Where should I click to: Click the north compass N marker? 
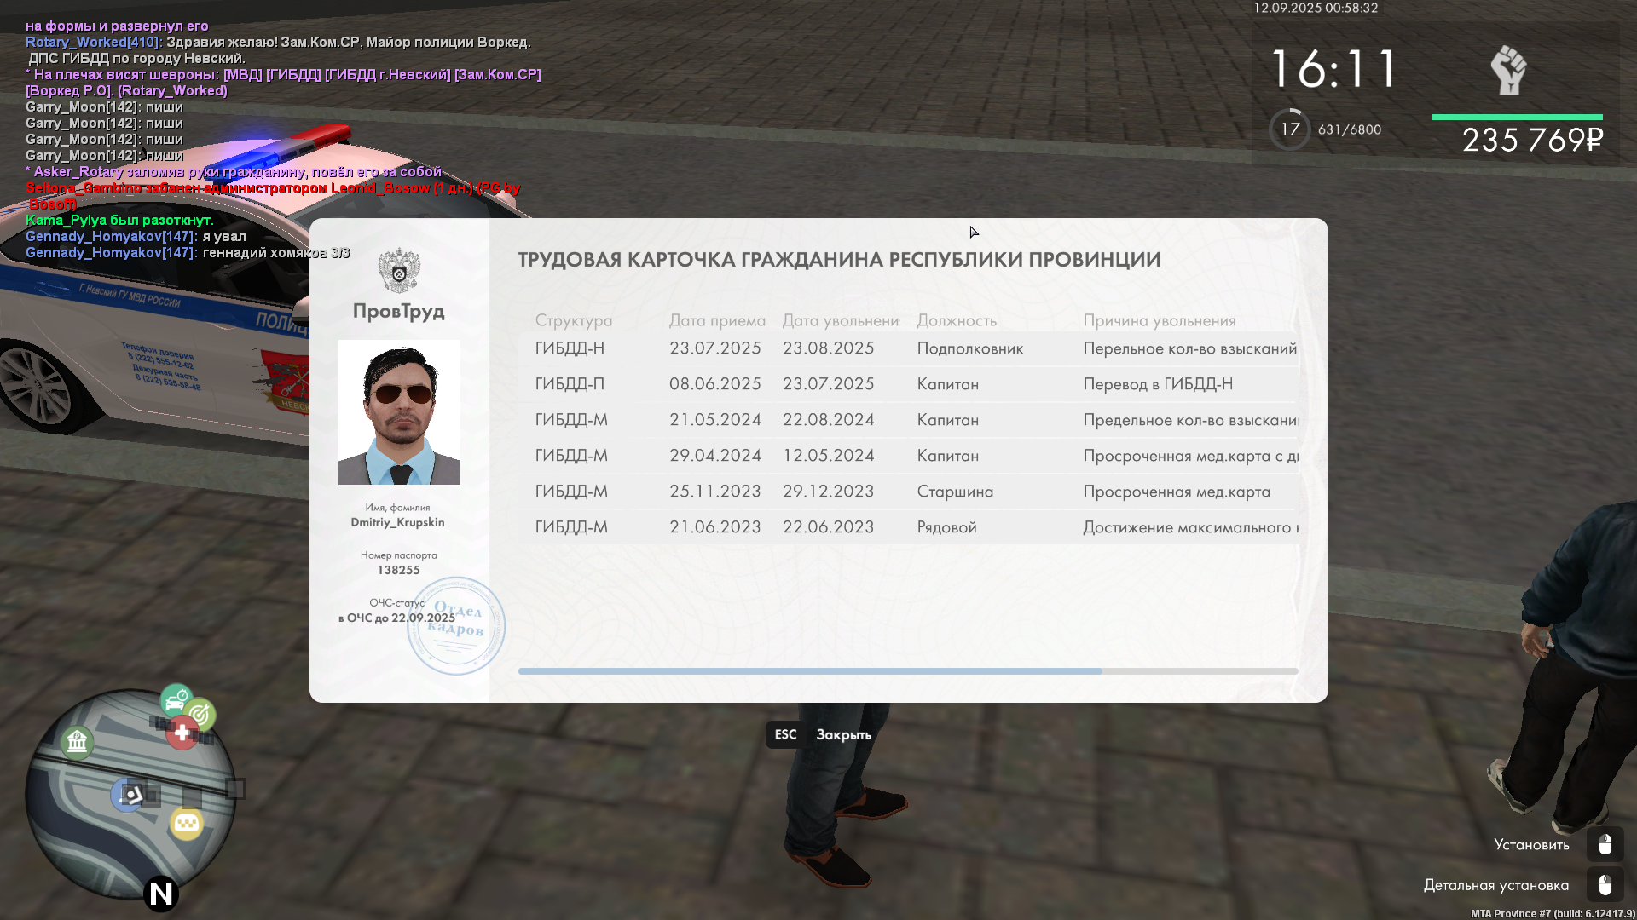pos(160,894)
